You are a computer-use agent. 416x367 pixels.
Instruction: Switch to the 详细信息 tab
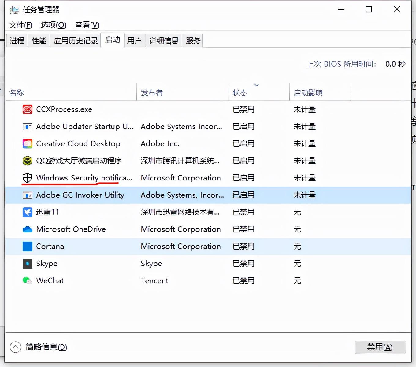[x=164, y=41]
